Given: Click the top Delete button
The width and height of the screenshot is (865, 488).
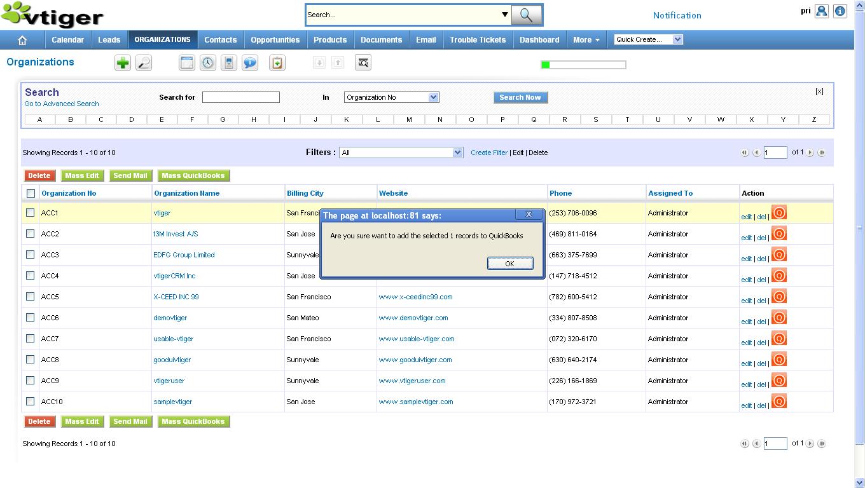Looking at the screenshot, I should coord(39,175).
